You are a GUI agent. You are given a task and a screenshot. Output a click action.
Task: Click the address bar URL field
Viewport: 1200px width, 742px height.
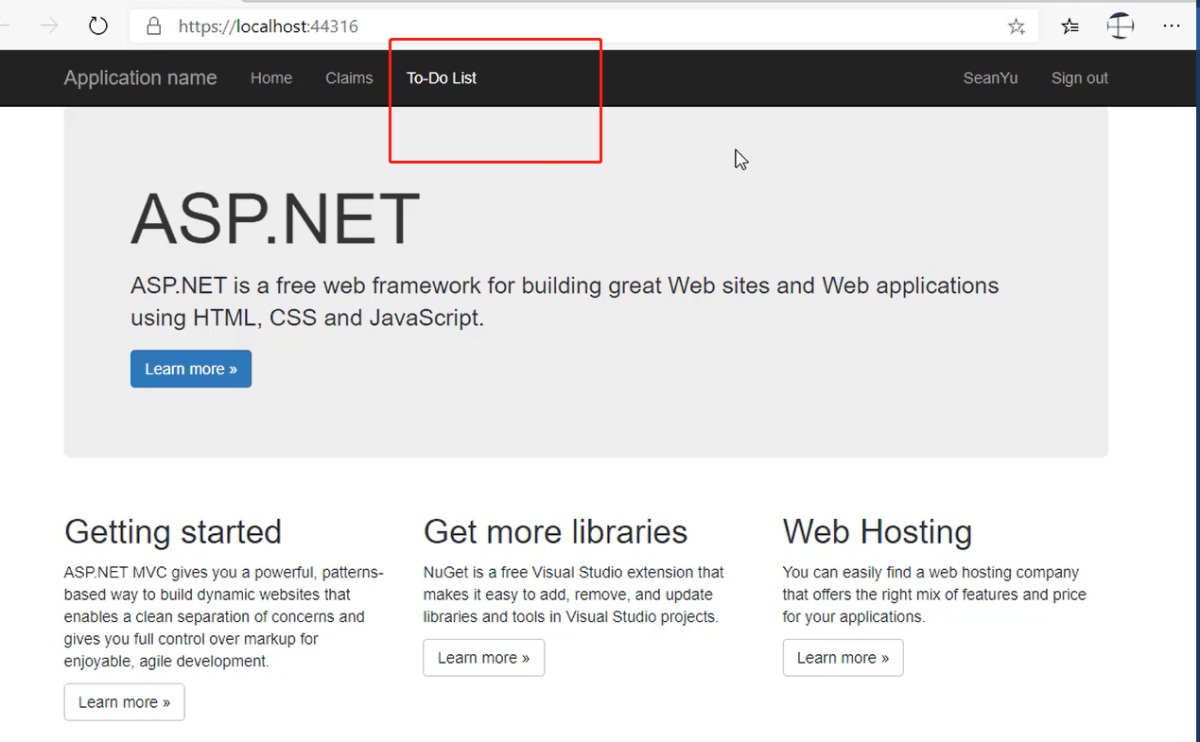pyautogui.click(x=583, y=26)
